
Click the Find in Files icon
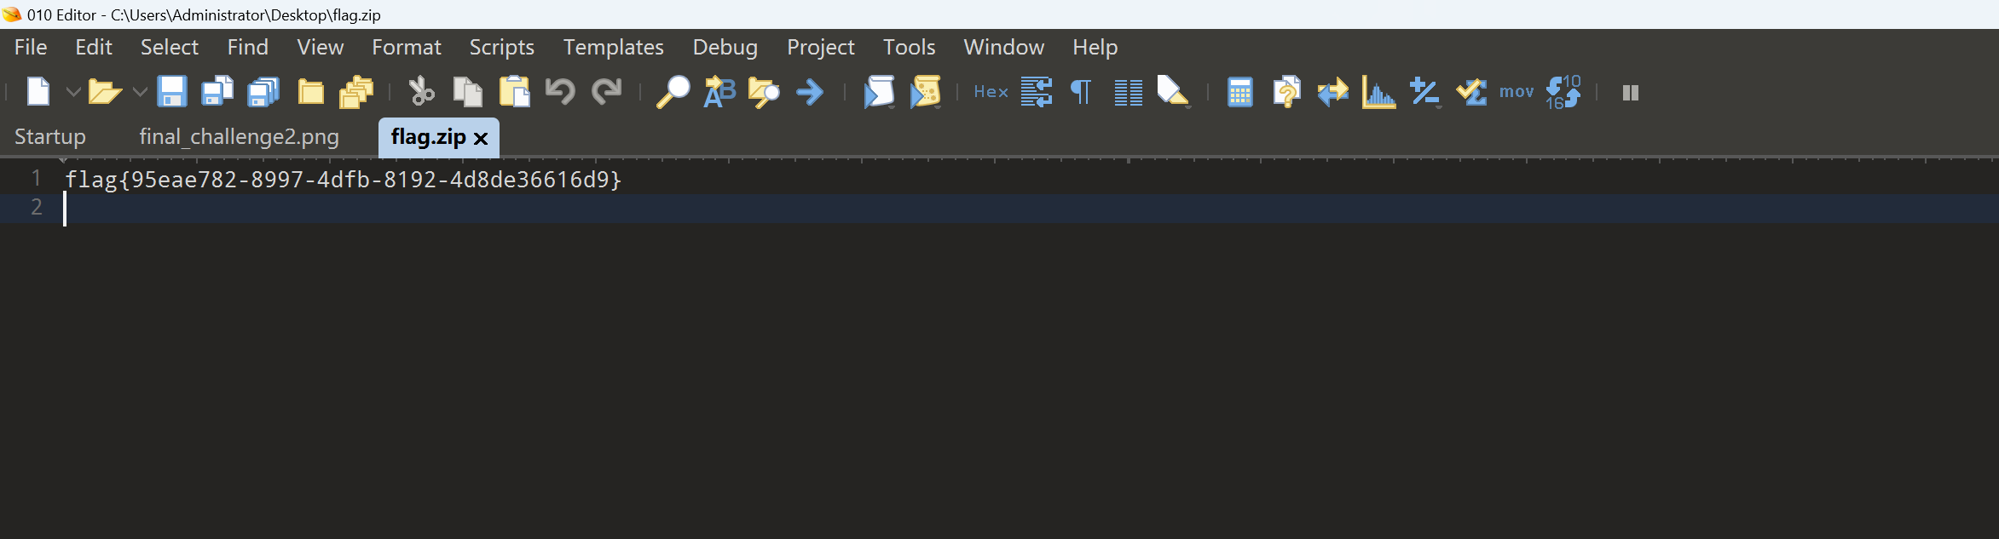(x=764, y=92)
